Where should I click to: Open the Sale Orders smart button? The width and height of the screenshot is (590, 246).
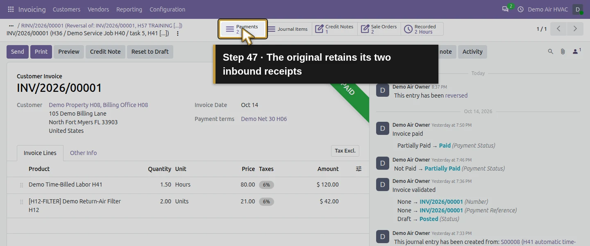[x=379, y=29]
